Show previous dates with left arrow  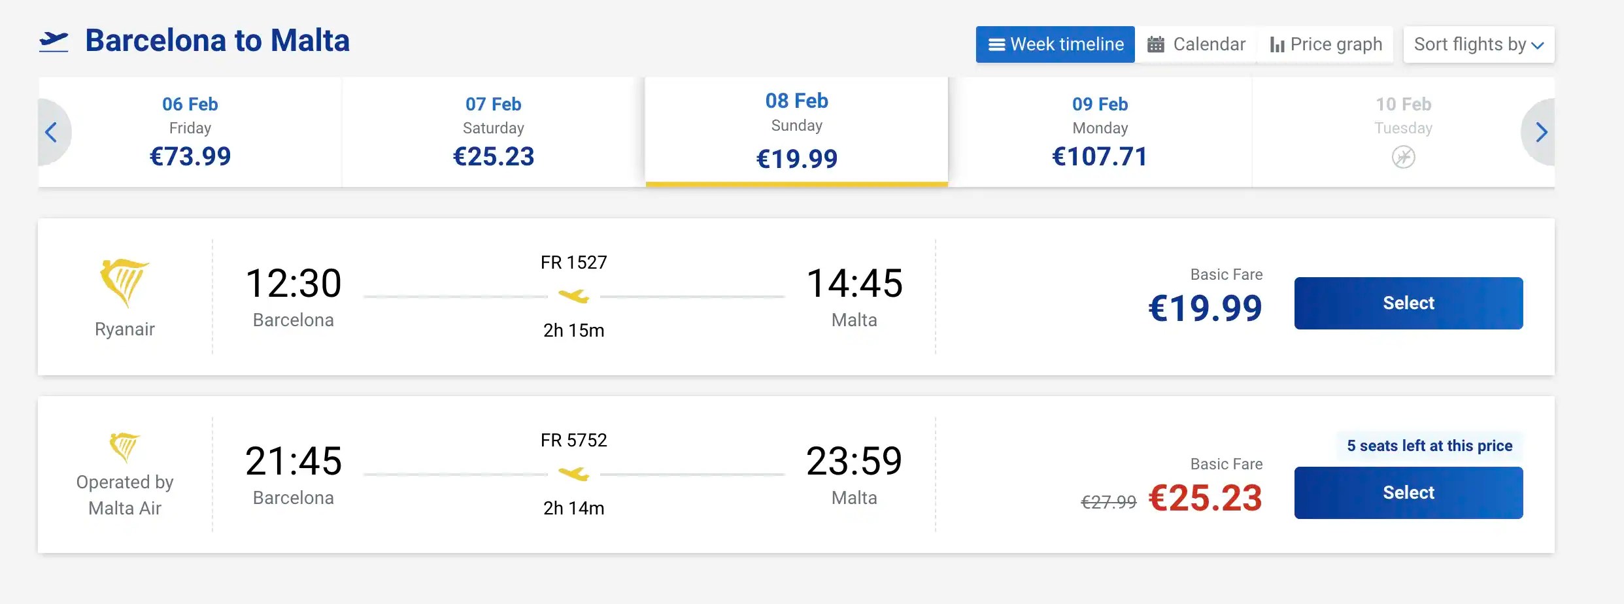point(51,132)
